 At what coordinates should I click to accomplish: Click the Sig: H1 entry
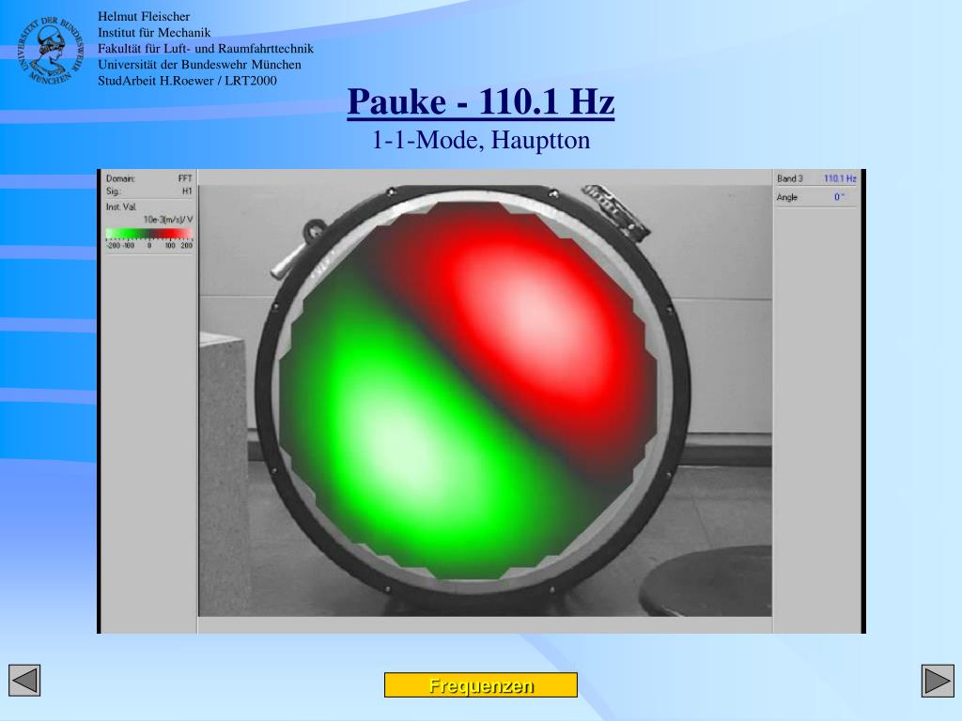coord(149,192)
